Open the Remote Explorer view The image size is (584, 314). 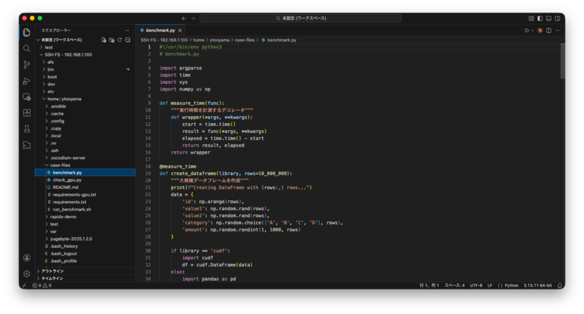click(x=26, y=97)
